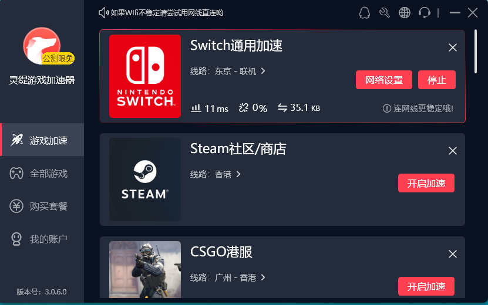
Task: Expand the 香港 route selector for Steam
Action: (227, 174)
